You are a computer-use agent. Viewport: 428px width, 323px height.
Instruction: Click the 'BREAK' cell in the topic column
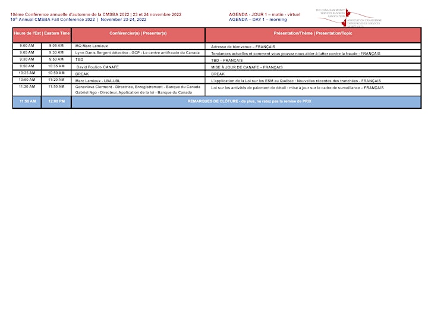point(313,74)
